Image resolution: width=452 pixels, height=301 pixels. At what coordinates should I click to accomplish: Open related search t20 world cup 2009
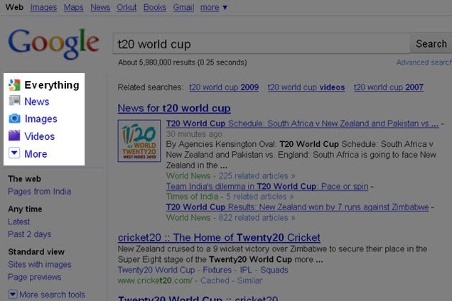point(224,87)
